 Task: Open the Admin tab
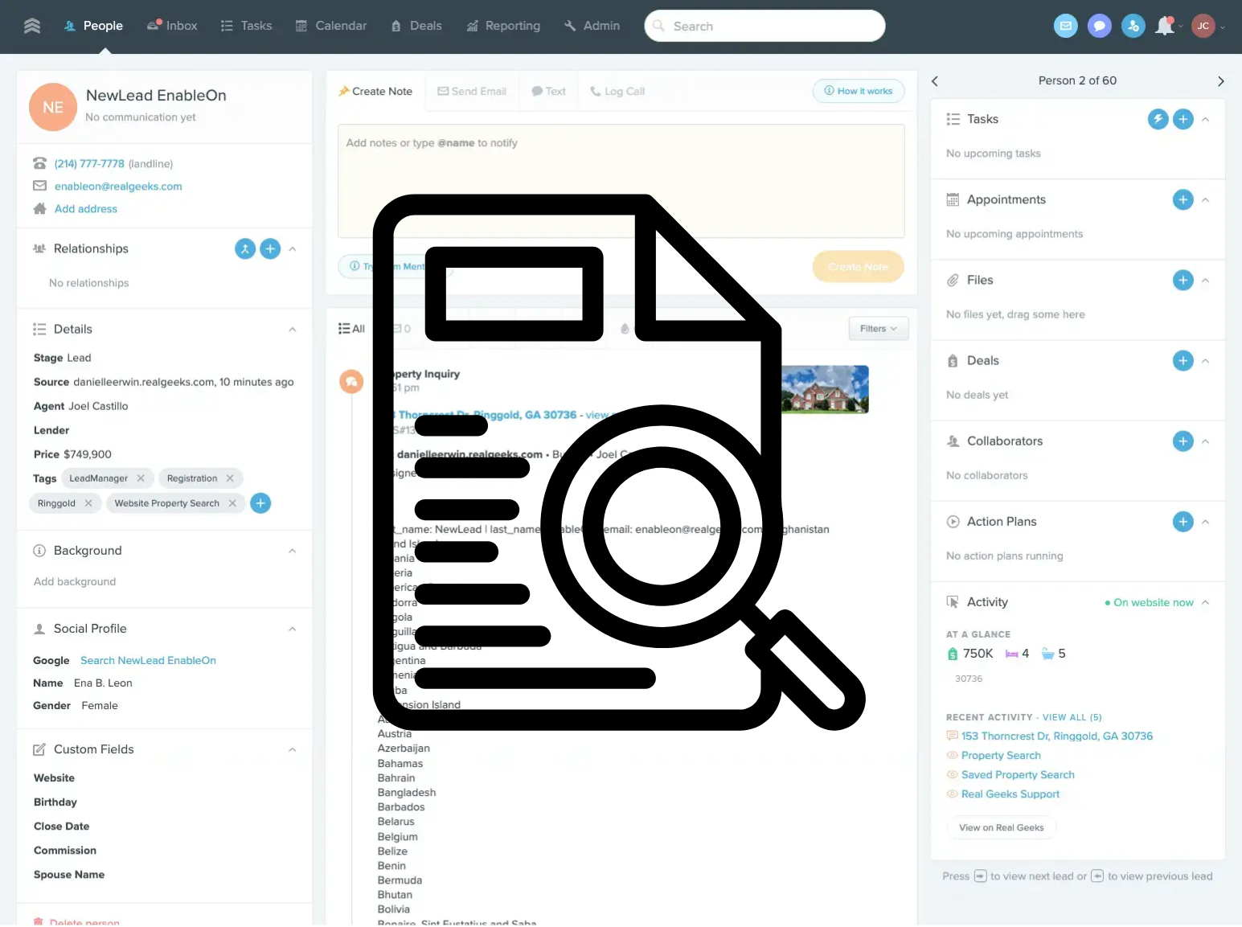pos(592,26)
